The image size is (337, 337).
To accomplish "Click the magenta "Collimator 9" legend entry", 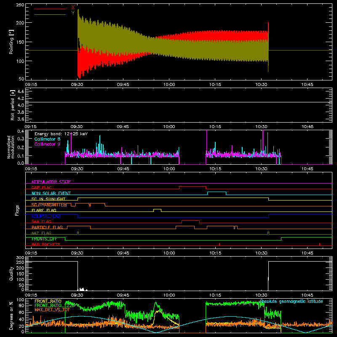I will pos(47,144).
